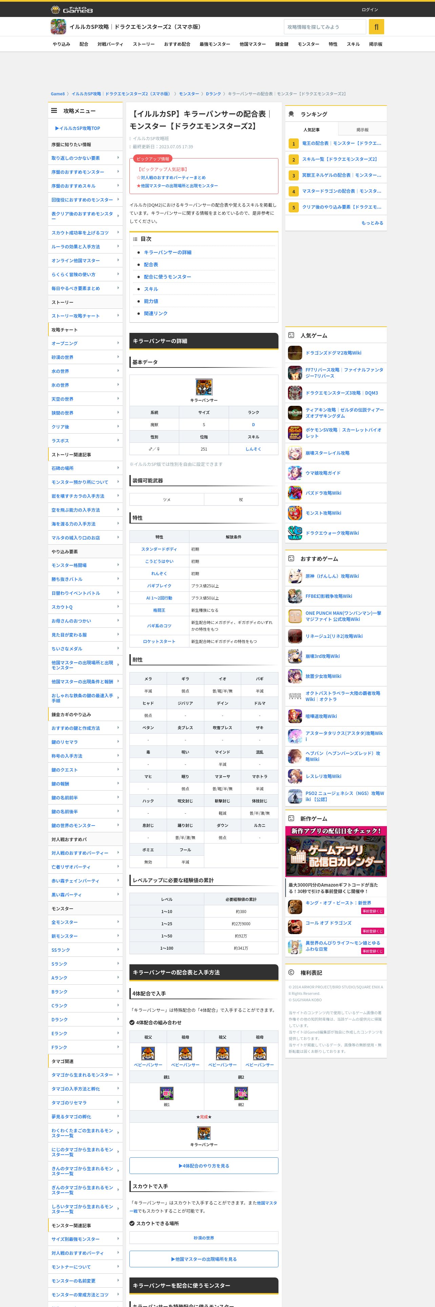435x1307 pixels.
Task: Click the first 祖父 ベビーパンサー icon
Action: tap(148, 1053)
